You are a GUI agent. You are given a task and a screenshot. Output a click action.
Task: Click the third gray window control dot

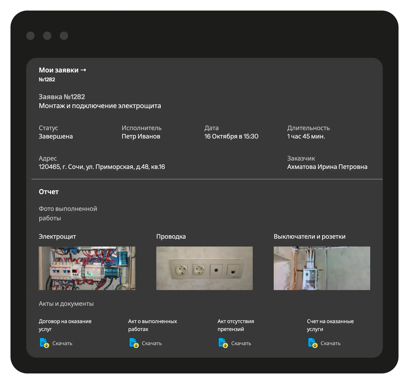point(64,36)
